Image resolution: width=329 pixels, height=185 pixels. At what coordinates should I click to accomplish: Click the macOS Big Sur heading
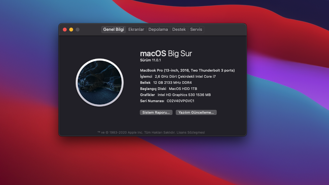tap(166, 53)
